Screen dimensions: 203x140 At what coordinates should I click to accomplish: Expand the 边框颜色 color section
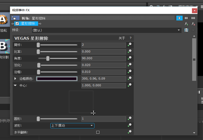[x=15, y=79]
